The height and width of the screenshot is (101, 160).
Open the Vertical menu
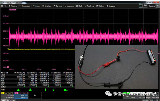point(13,6)
